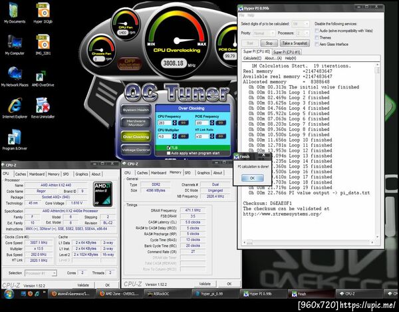Click the red OFF button in OC Tuner
Image resolution: width=399 pixels, height=312 pixels.
[129, 64]
